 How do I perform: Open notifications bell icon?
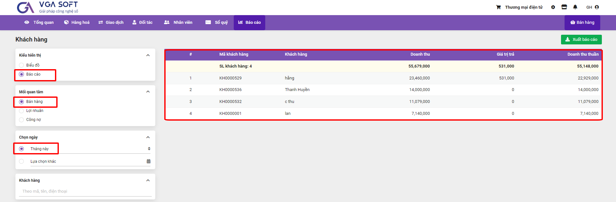pos(575,7)
